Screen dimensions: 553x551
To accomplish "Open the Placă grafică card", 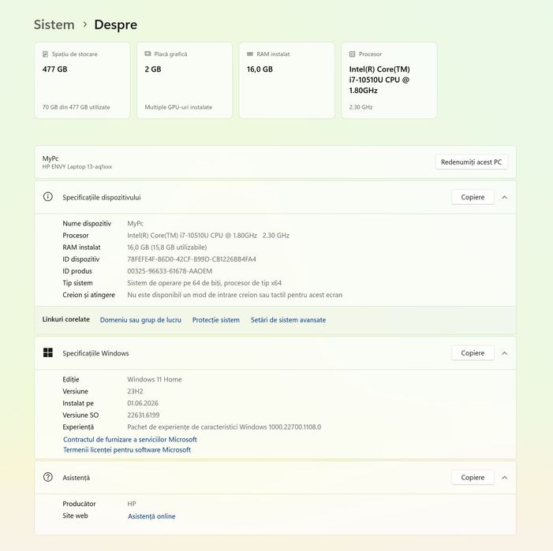I will click(x=185, y=80).
